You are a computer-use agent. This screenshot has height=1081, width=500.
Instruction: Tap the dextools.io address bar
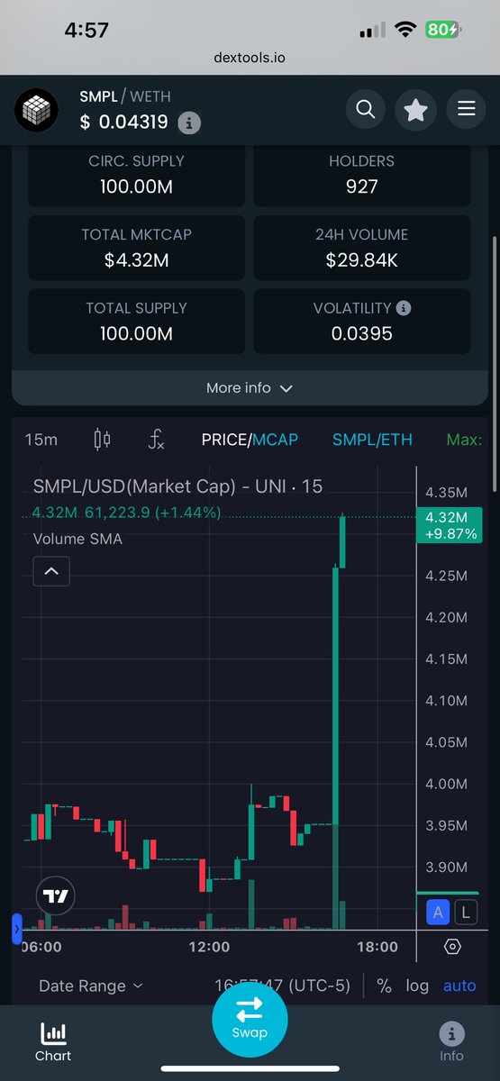(x=250, y=57)
